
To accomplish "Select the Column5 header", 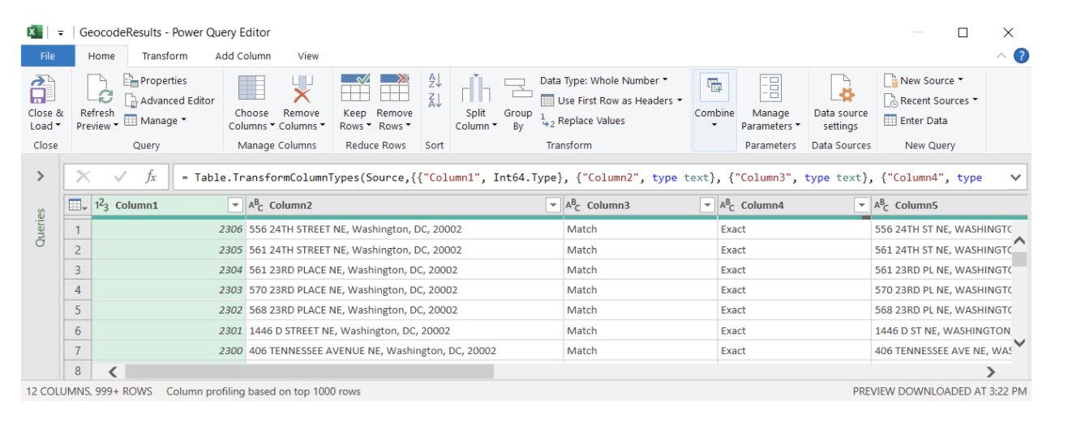I will pyautogui.click(x=949, y=205).
